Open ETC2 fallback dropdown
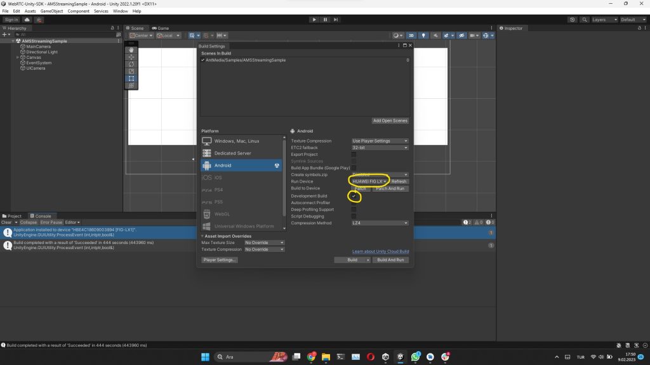The width and height of the screenshot is (650, 365). [x=380, y=148]
